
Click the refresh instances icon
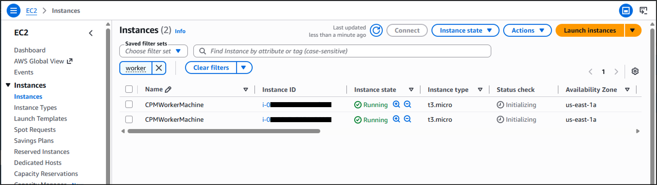376,31
